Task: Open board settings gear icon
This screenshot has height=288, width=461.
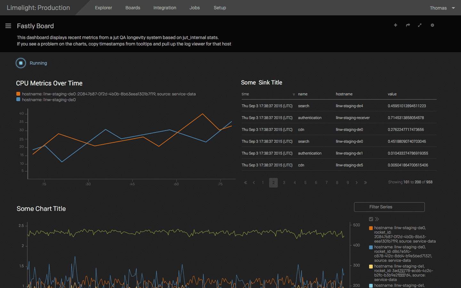Action: [432, 25]
